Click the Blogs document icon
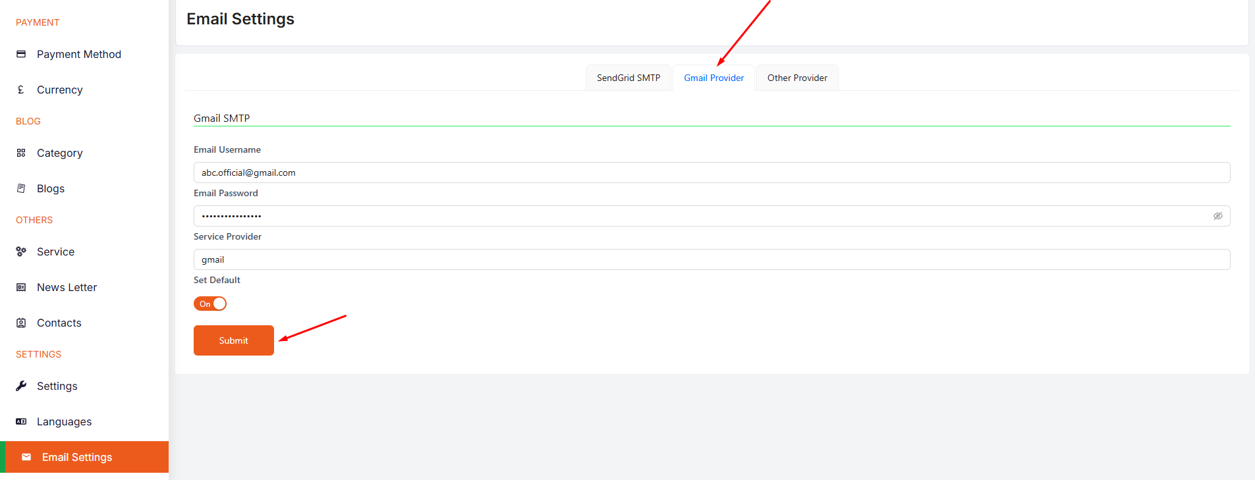This screenshot has height=480, width=1255. [21, 188]
